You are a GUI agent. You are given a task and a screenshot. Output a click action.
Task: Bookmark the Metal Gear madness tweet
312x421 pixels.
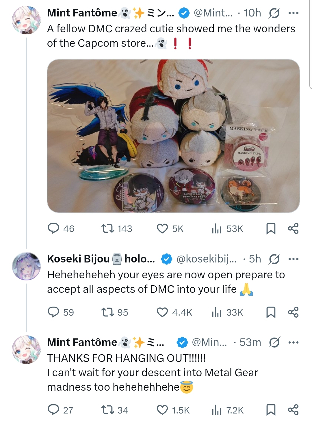point(270,410)
